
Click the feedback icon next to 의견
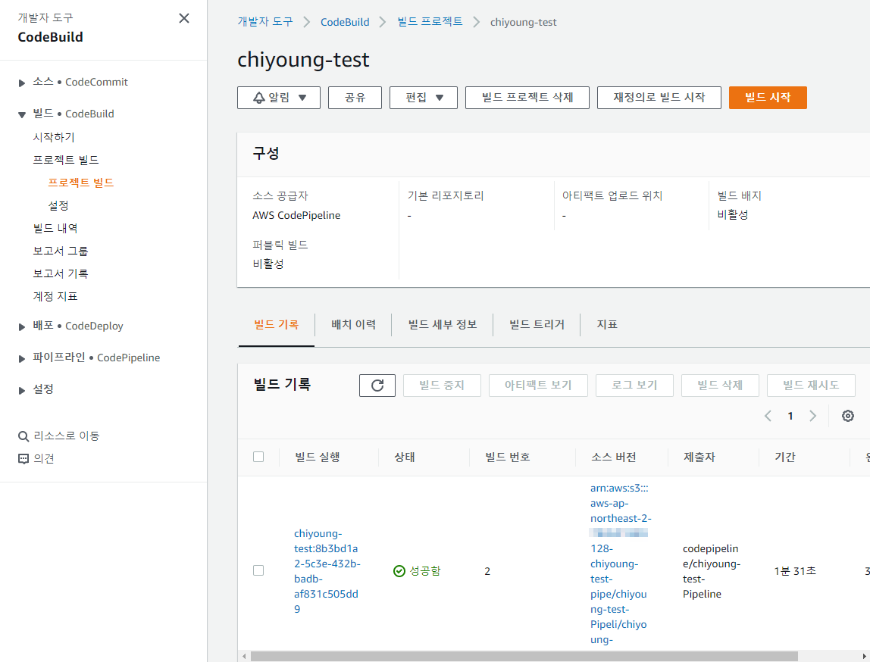23,459
